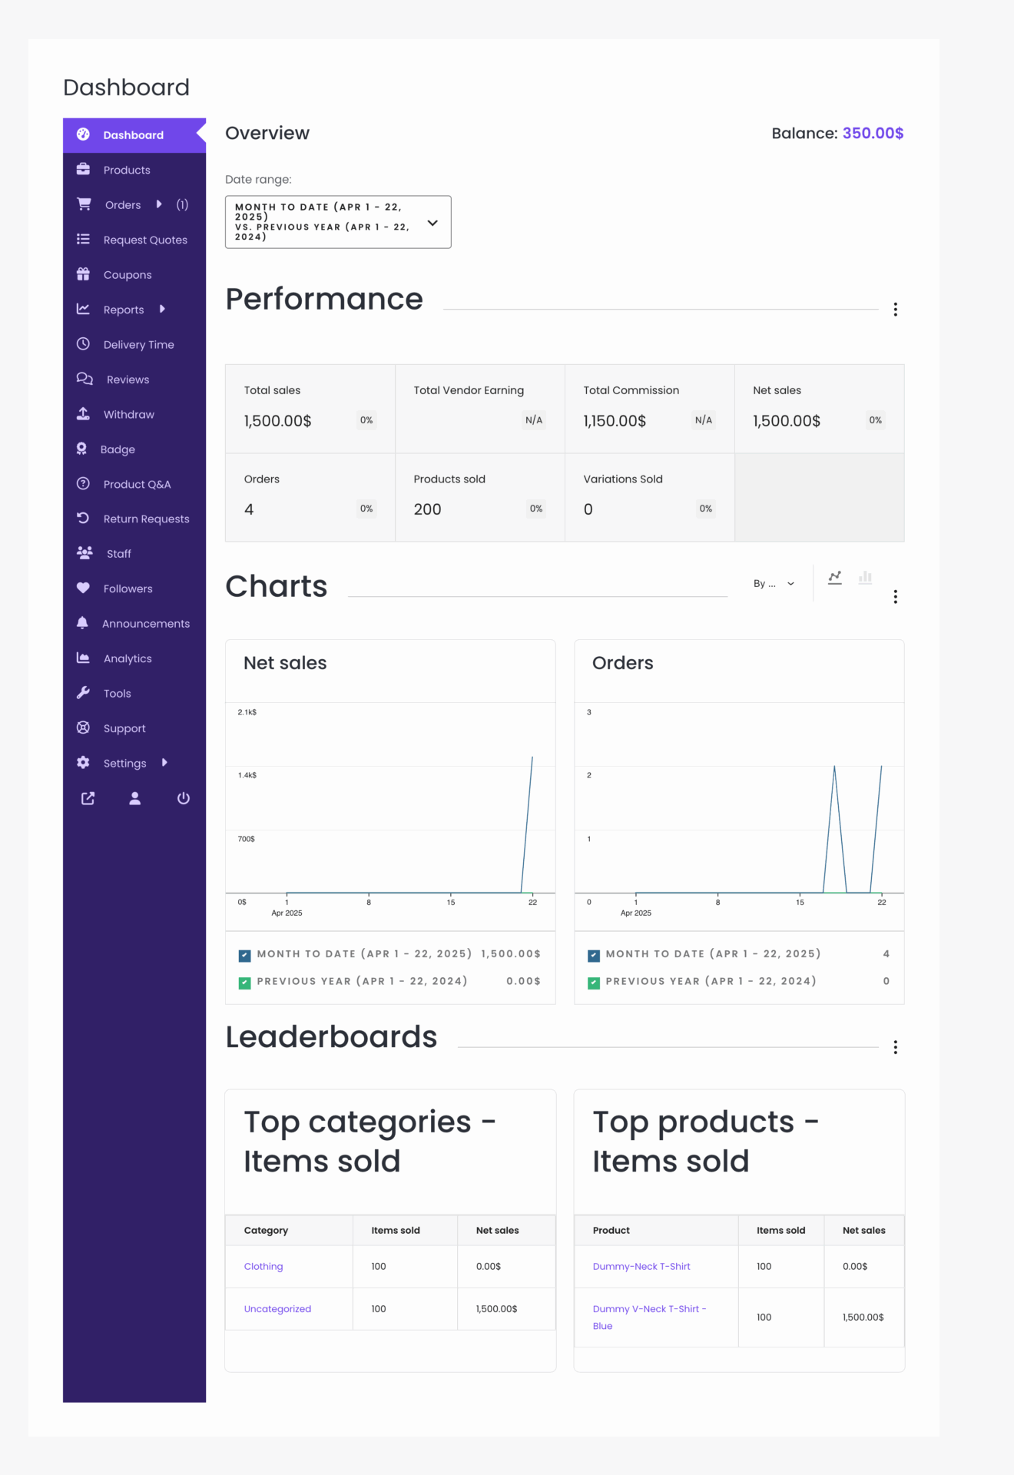The width and height of the screenshot is (1014, 1475).
Task: Click the Dashboard palette icon in sidebar
Action: click(83, 134)
